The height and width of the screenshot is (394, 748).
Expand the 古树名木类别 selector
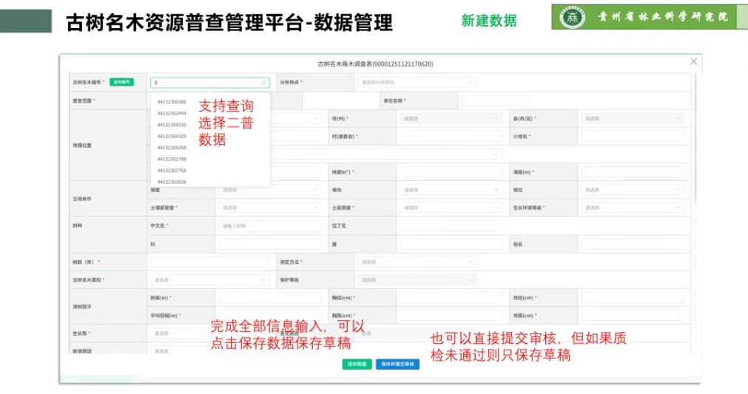(x=209, y=280)
